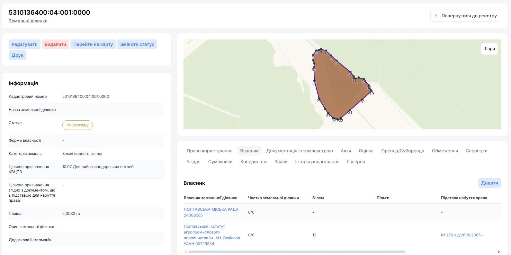This screenshot has width=511, height=255.
Task: Click the Земельні ділянки subtitle
Action: [x=28, y=21]
